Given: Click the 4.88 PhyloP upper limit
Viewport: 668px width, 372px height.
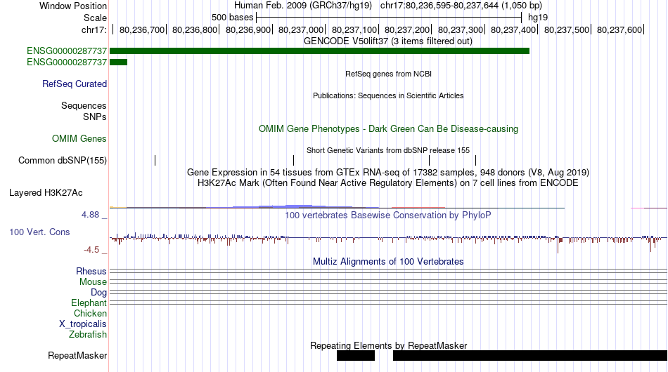Looking at the screenshot, I should click(x=90, y=215).
